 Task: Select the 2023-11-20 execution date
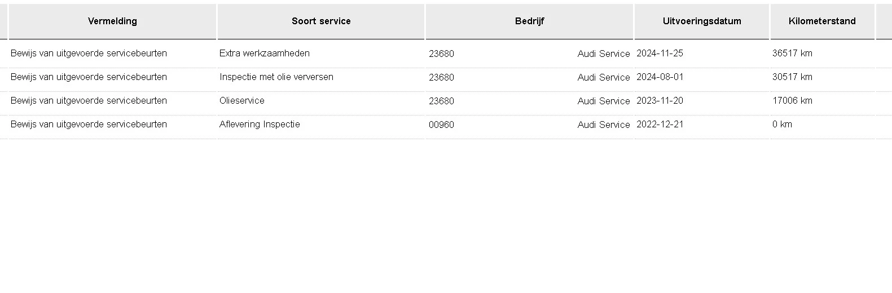[x=660, y=101]
